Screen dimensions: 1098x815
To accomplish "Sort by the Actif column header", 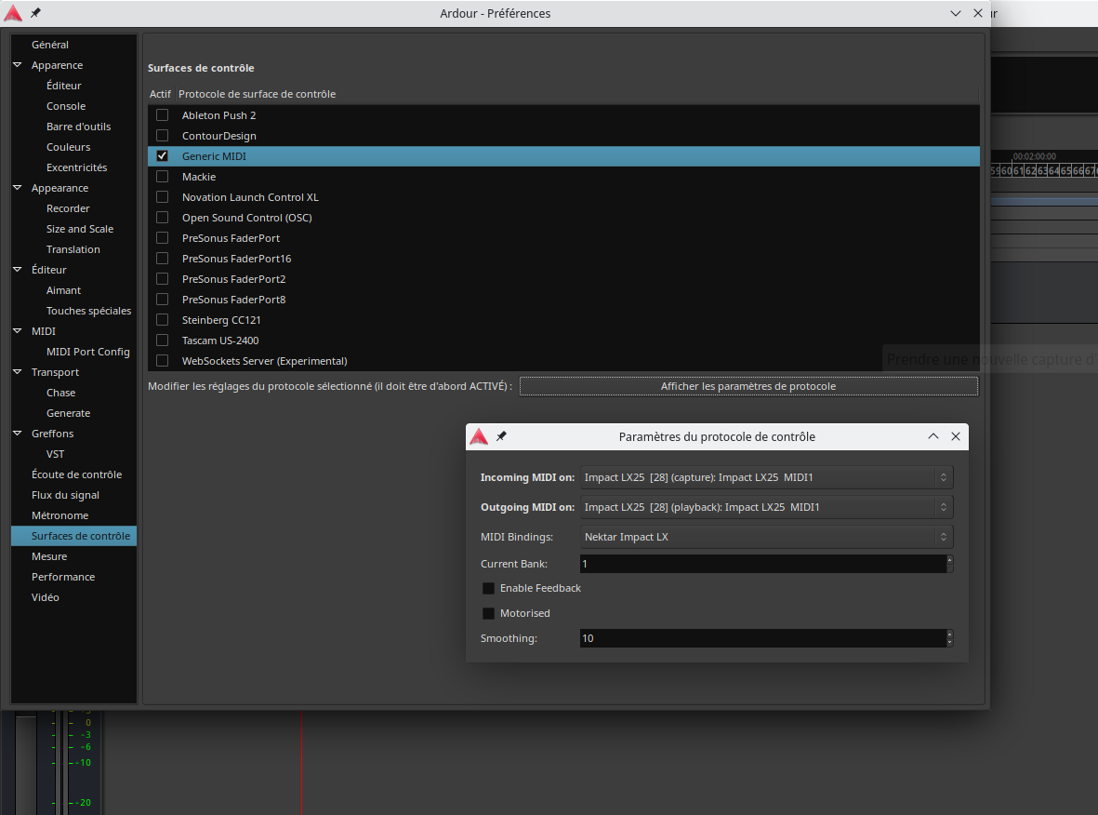I will [x=160, y=94].
